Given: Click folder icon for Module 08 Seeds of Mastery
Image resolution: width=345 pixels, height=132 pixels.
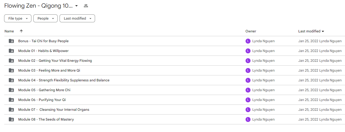Looking at the screenshot, I should [11, 119].
